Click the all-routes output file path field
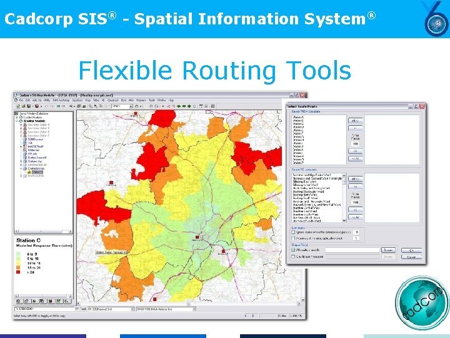 pyautogui.click(x=352, y=250)
